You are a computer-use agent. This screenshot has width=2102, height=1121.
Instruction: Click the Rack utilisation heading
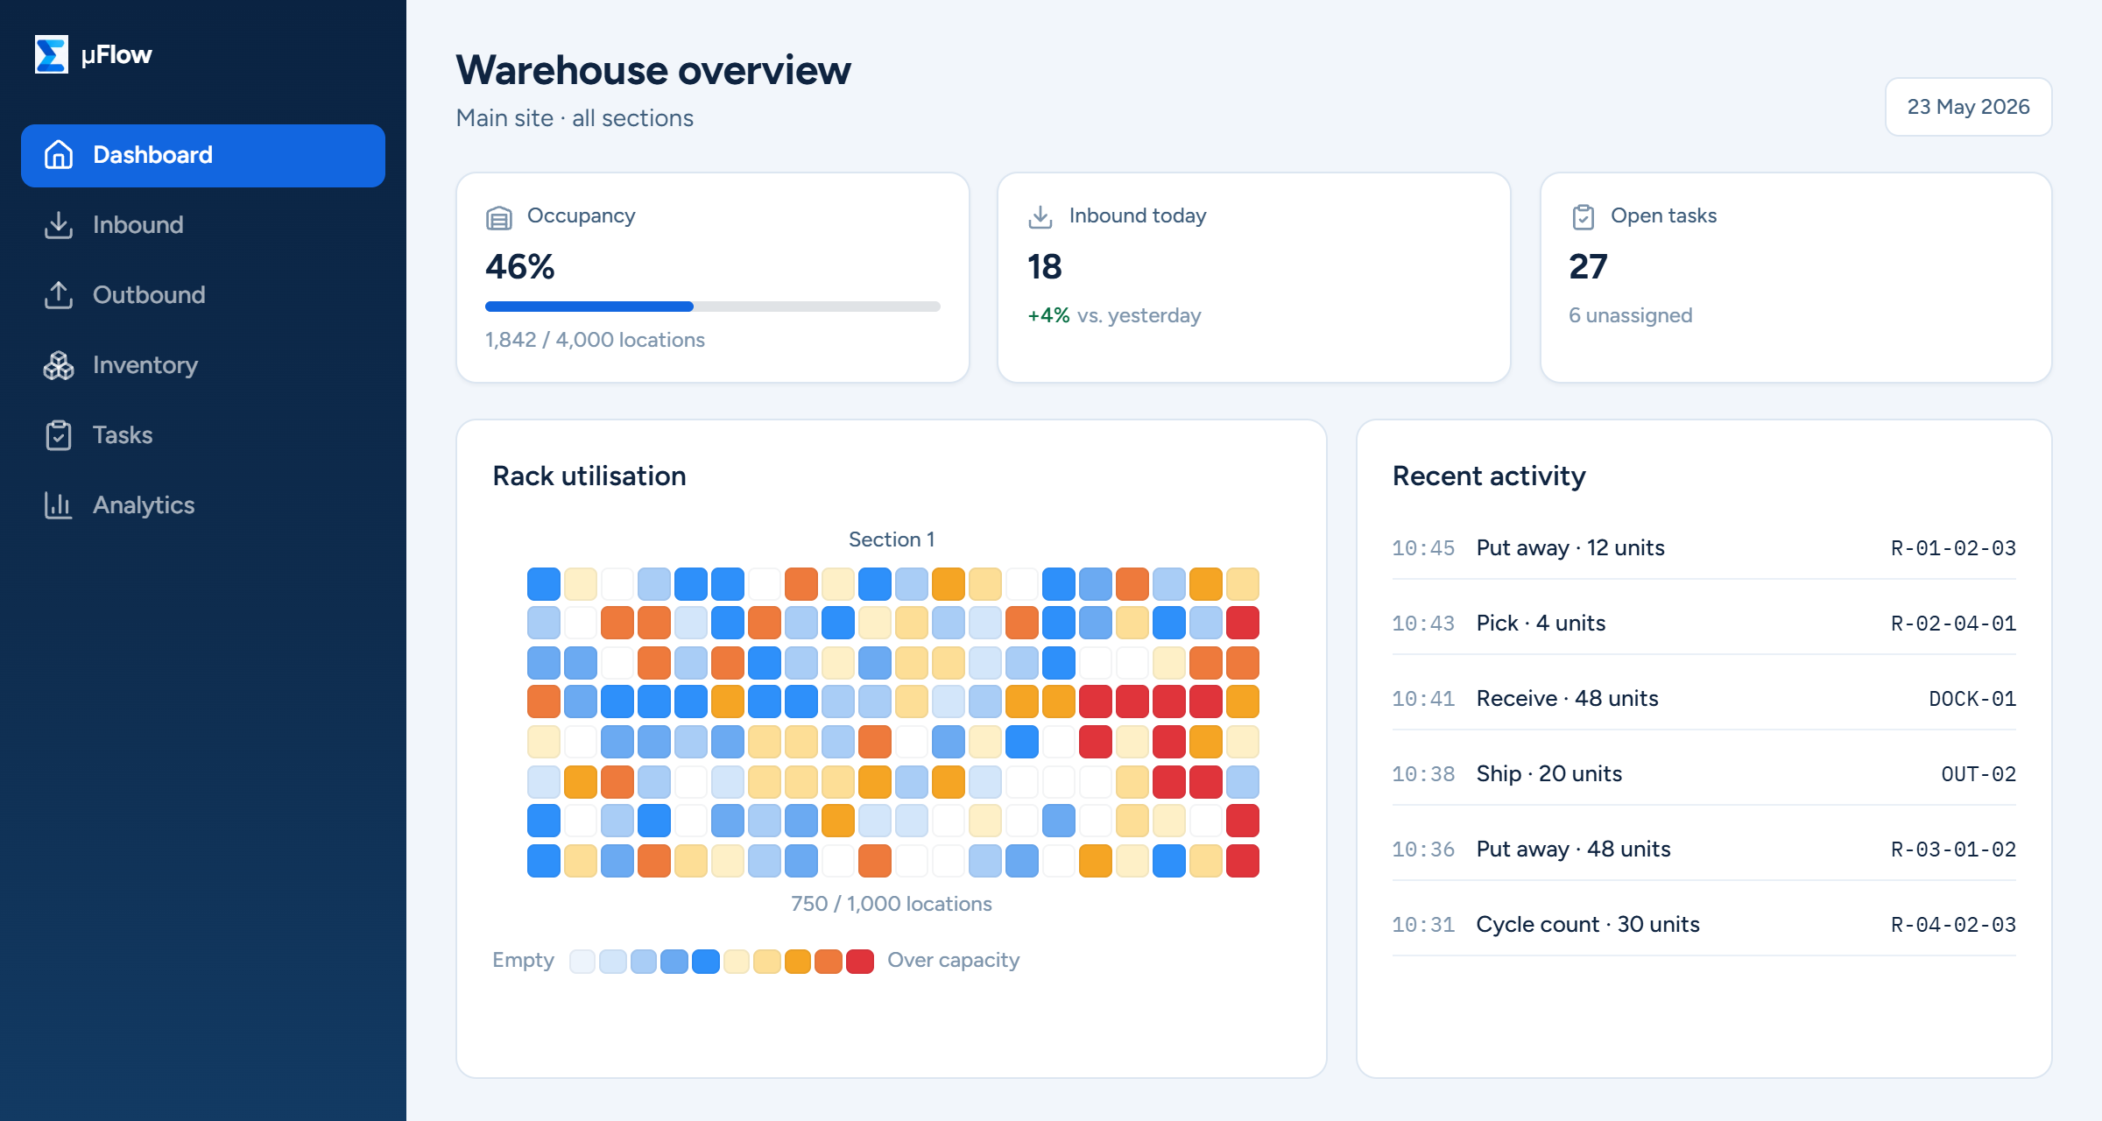[x=589, y=476]
